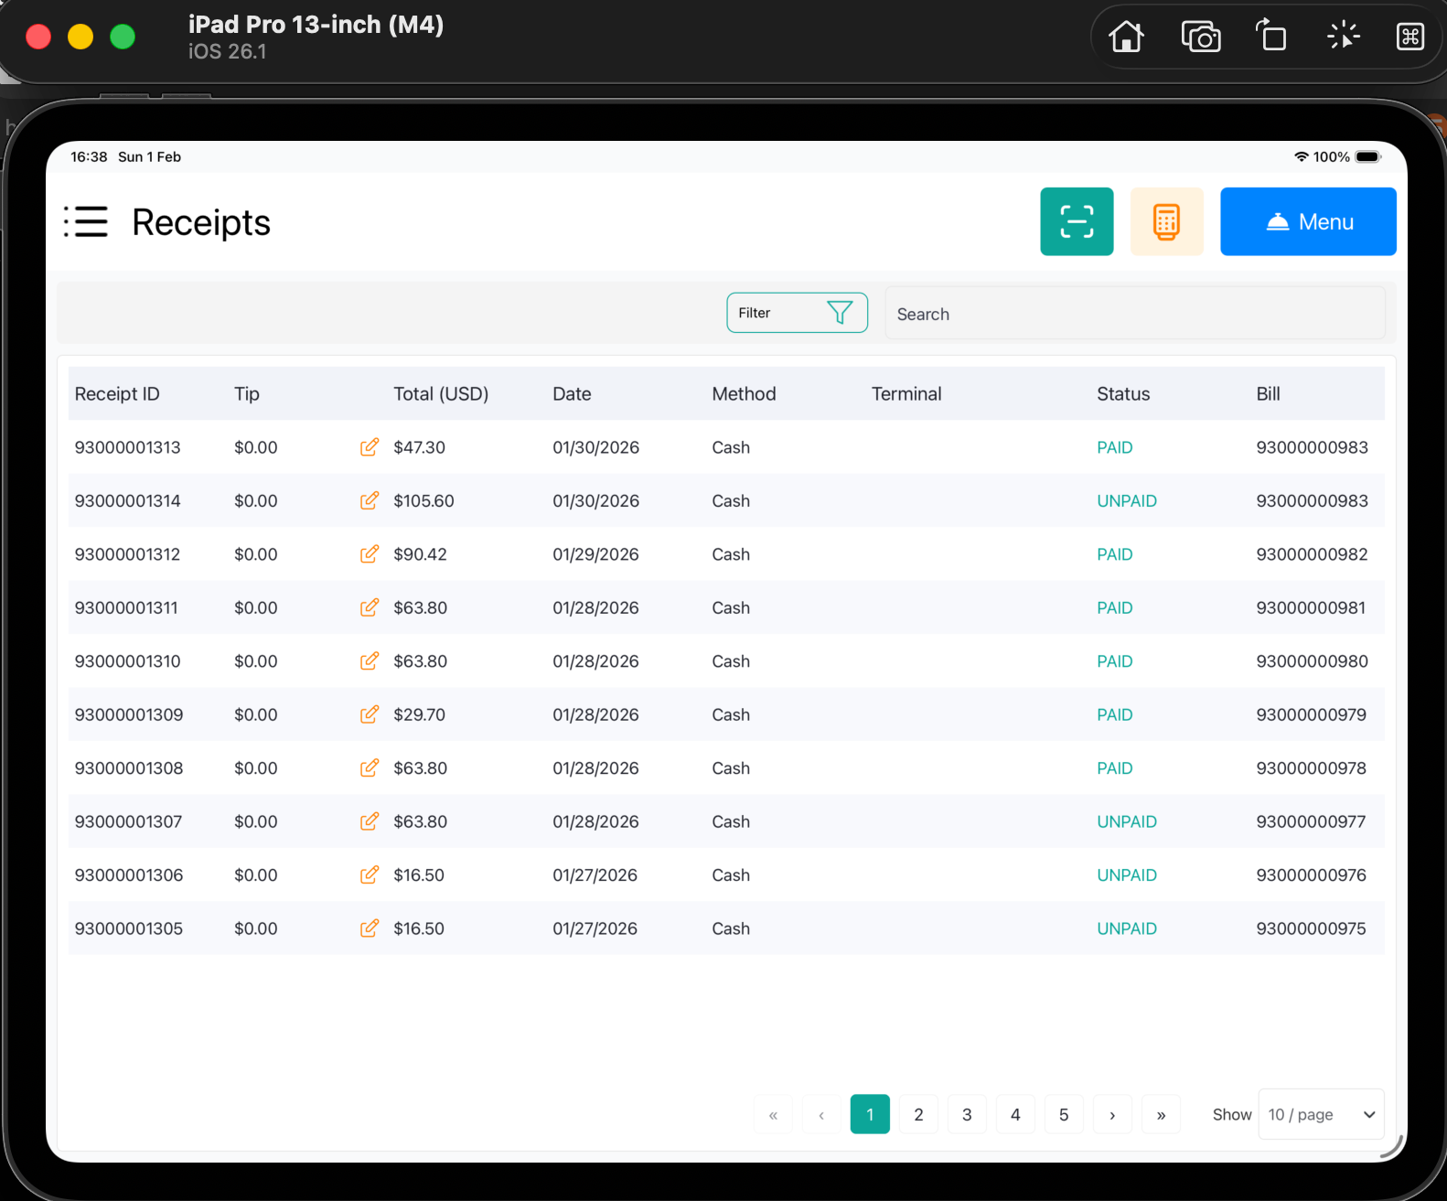Image resolution: width=1447 pixels, height=1201 pixels.
Task: Expand the 10 / page selector
Action: coord(1321,1114)
